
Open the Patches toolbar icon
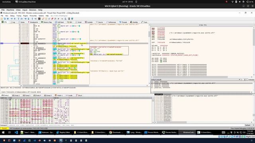43,19
